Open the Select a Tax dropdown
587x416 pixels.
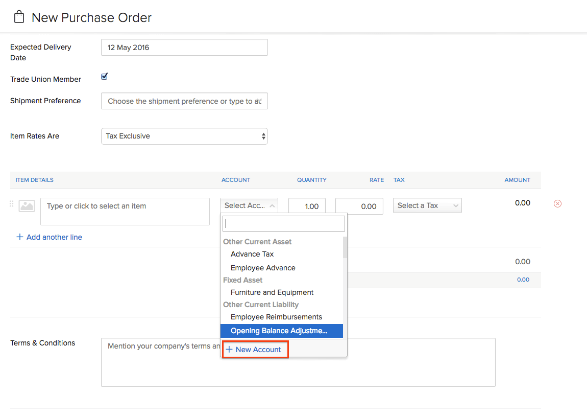[x=427, y=205]
